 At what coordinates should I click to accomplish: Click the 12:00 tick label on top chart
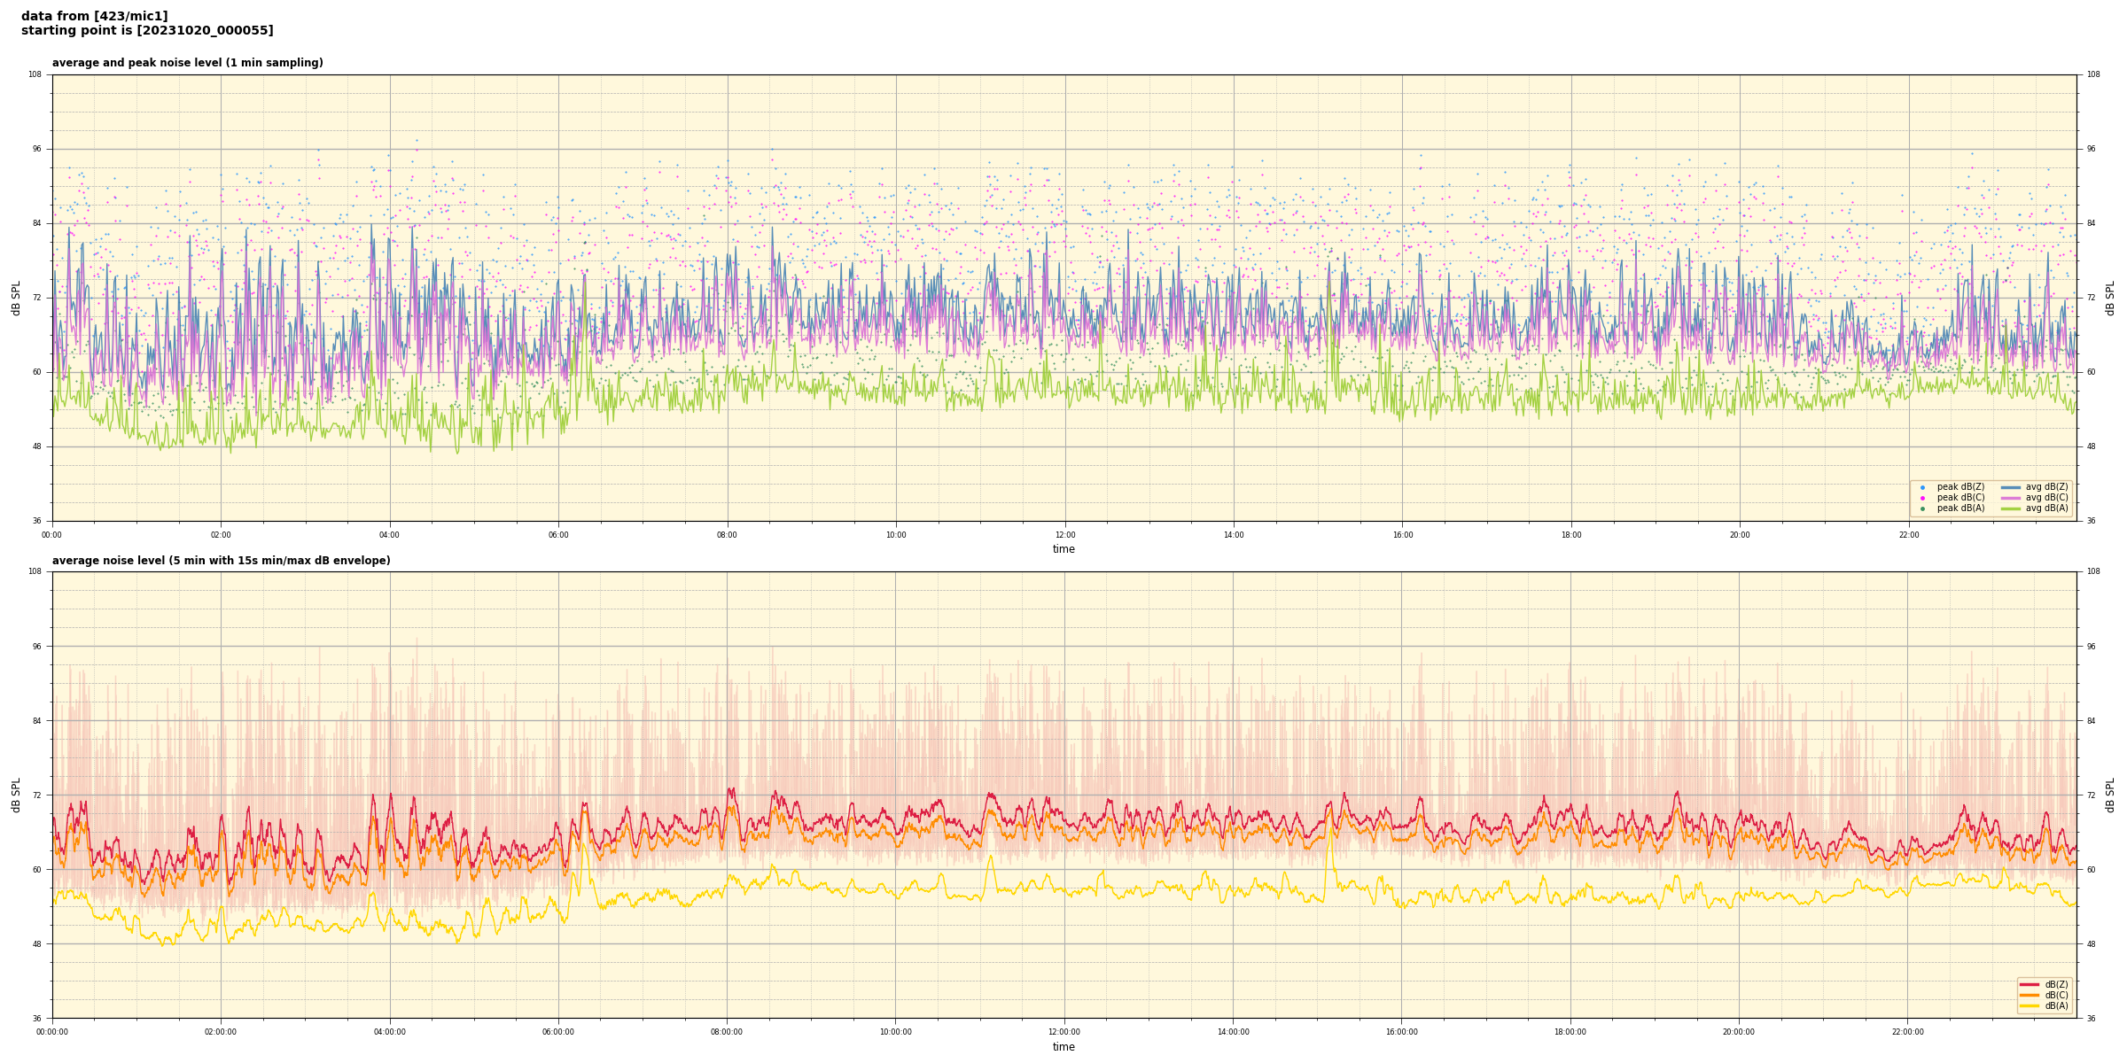point(1064,535)
